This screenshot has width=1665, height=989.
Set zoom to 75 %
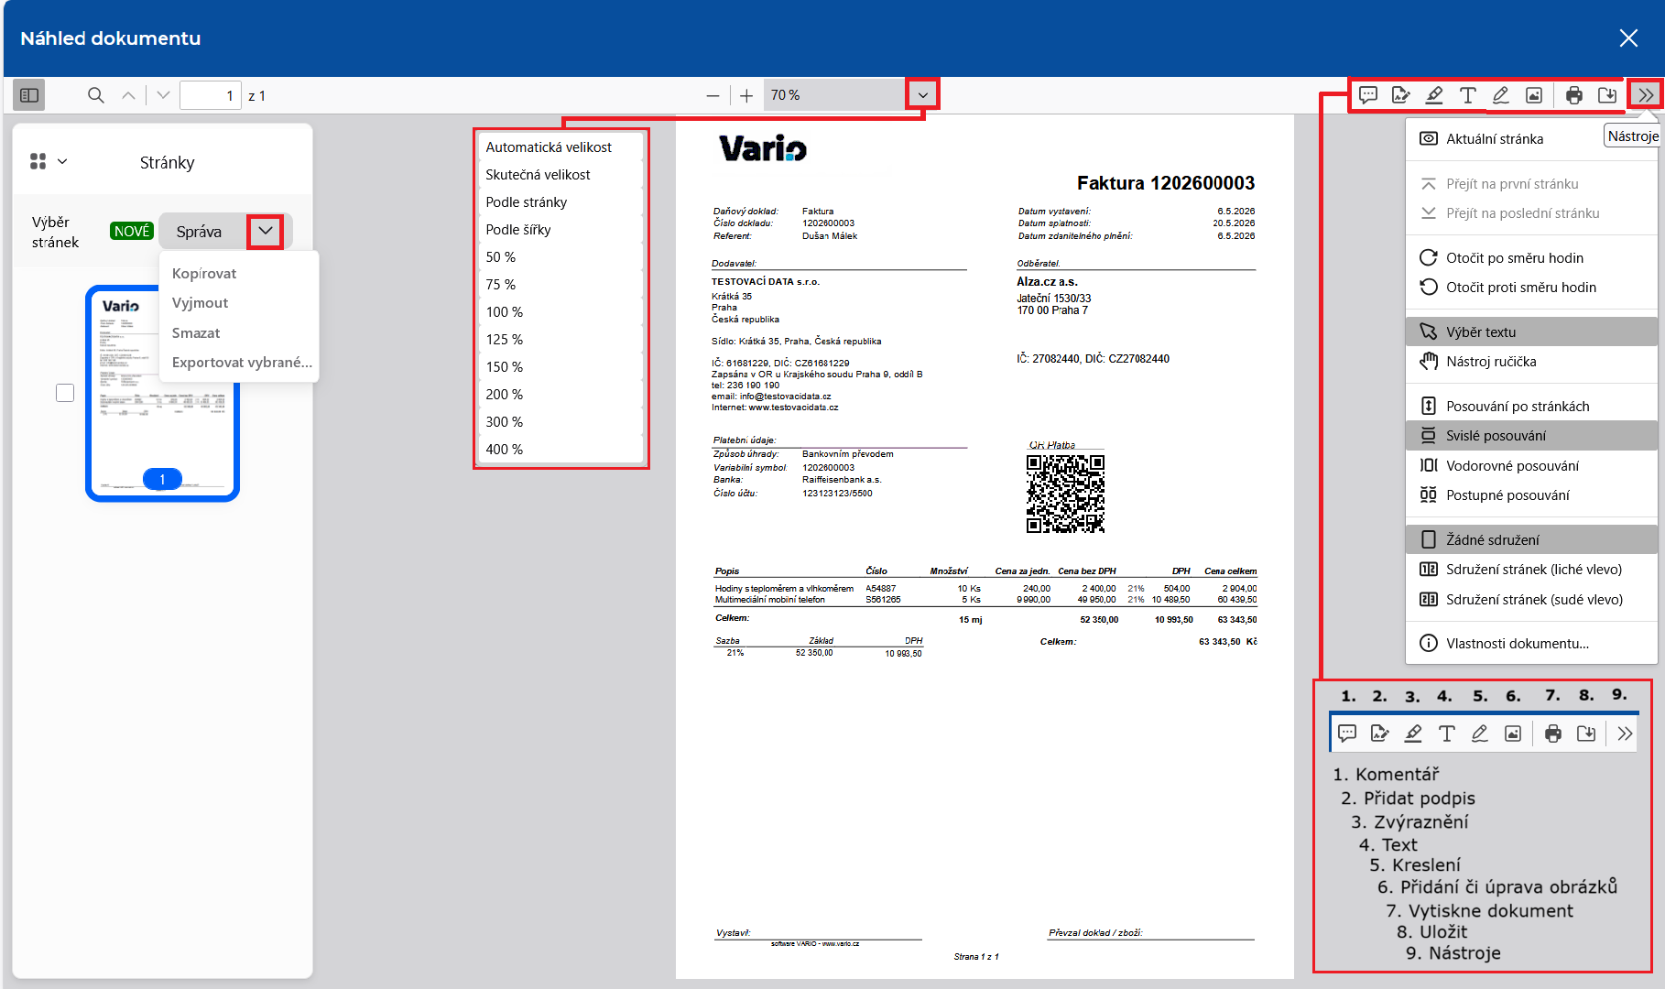560,284
